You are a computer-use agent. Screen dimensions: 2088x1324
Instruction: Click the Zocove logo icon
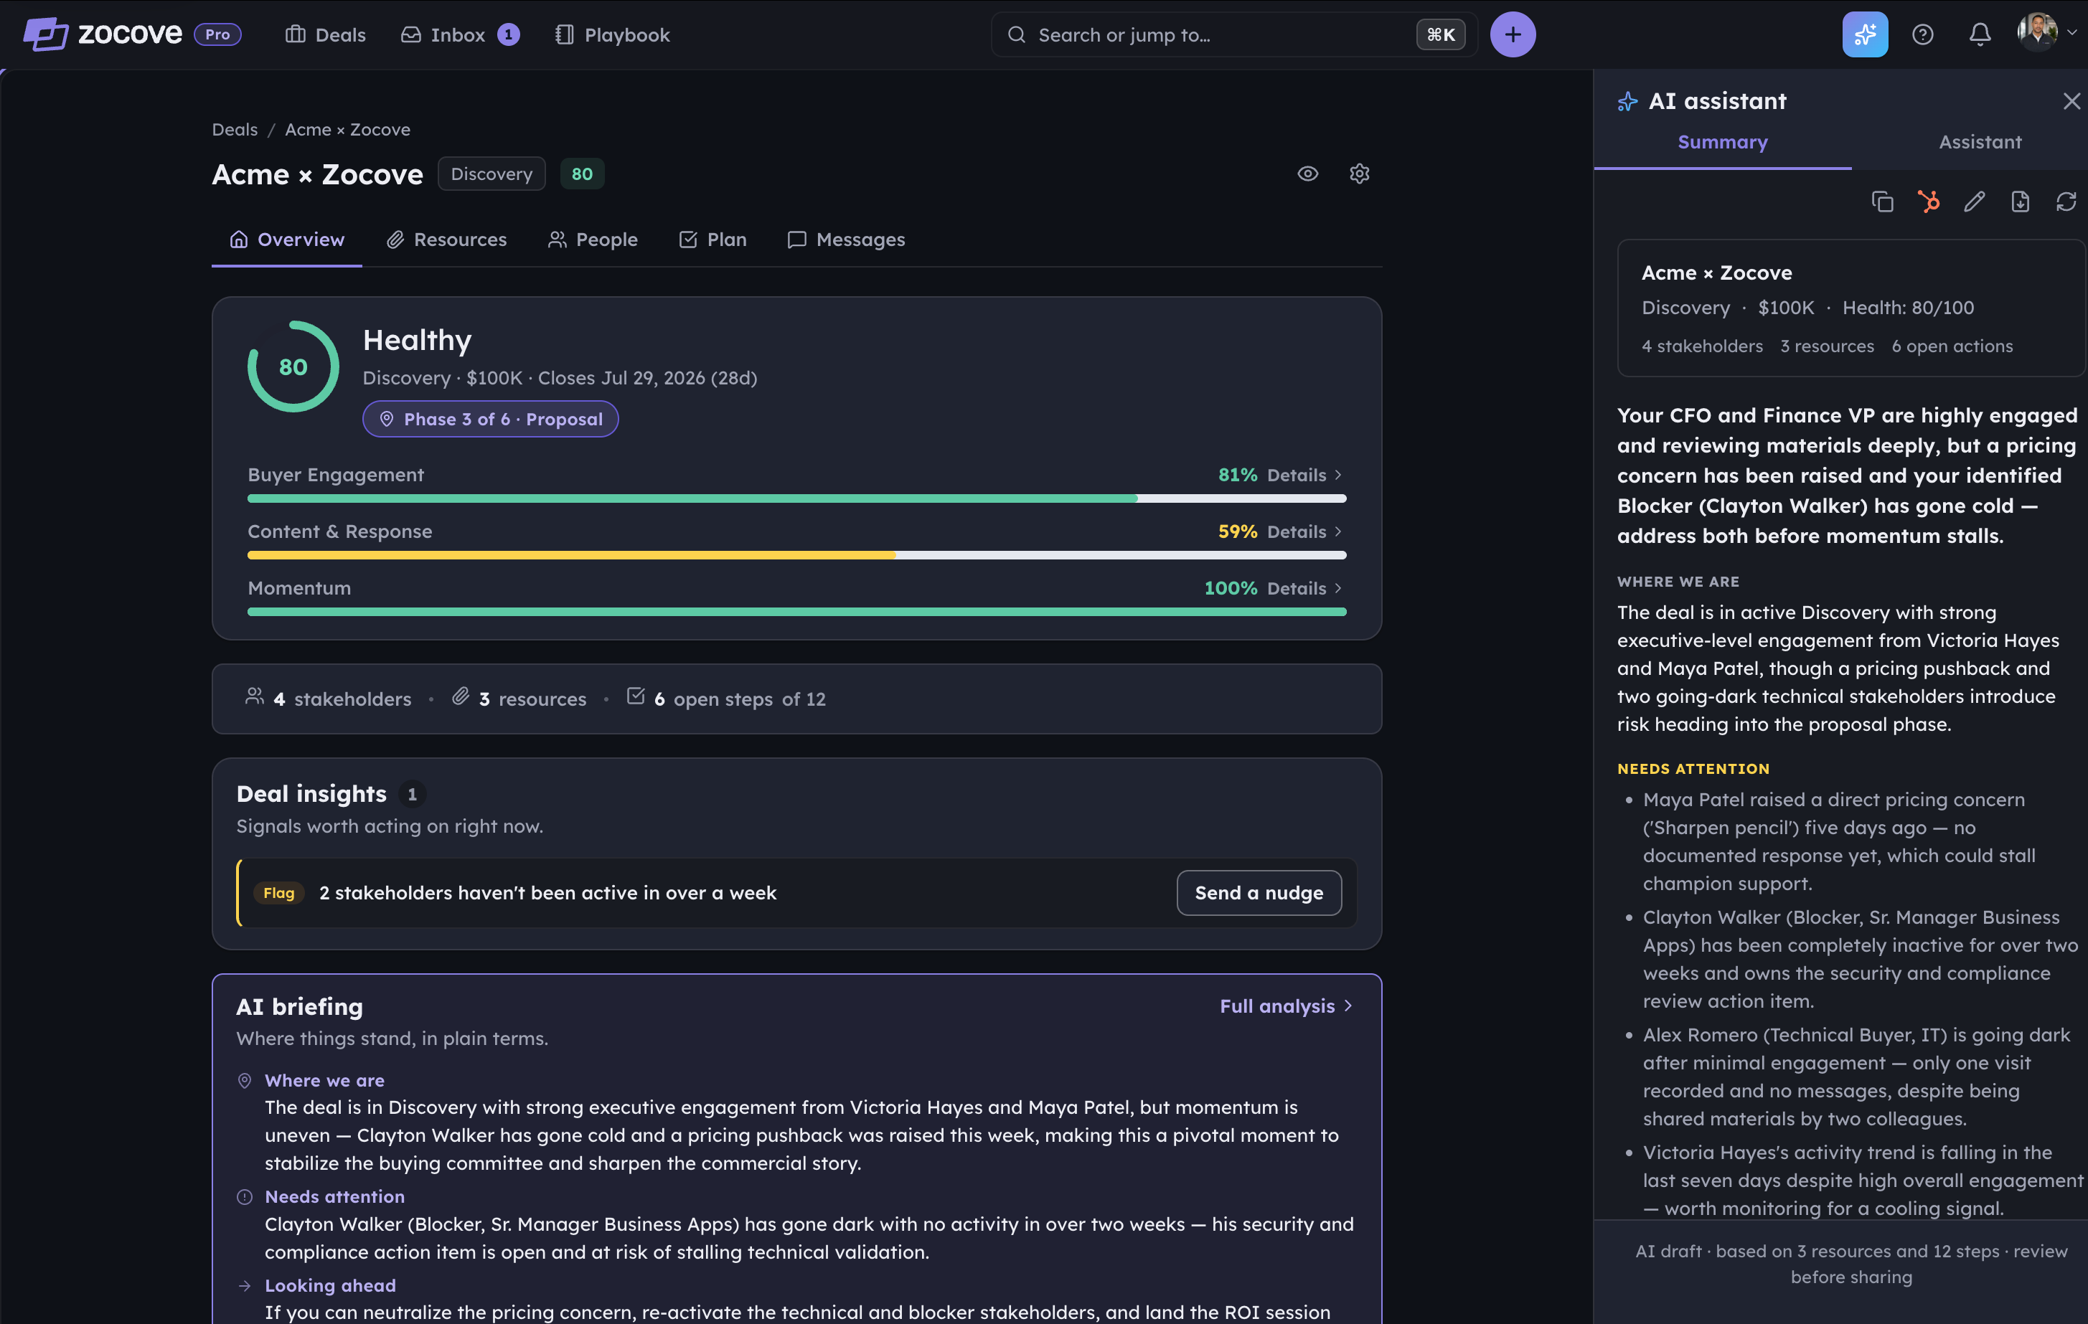tap(45, 34)
